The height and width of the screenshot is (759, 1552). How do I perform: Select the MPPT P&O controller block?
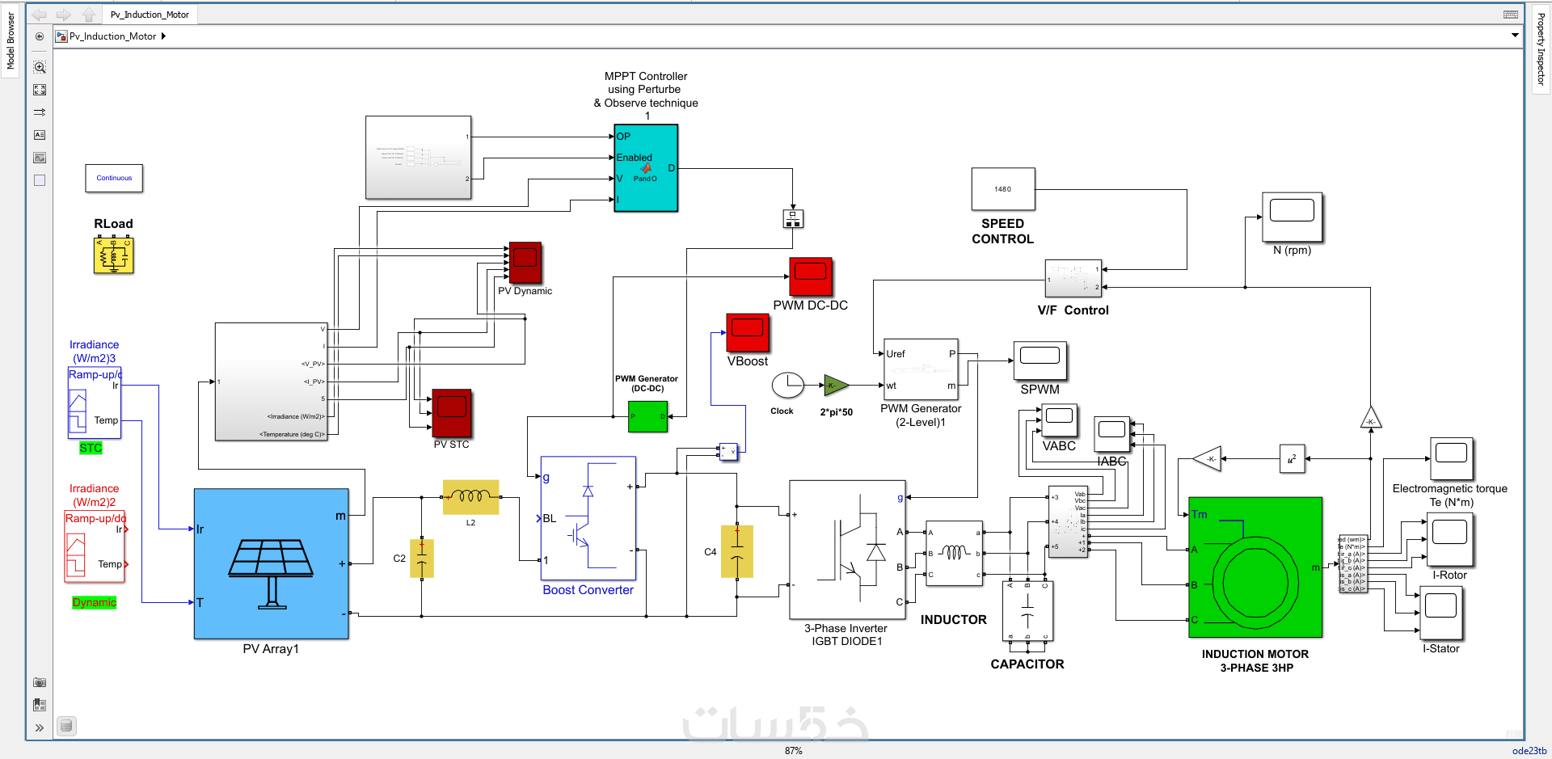pyautogui.click(x=646, y=168)
